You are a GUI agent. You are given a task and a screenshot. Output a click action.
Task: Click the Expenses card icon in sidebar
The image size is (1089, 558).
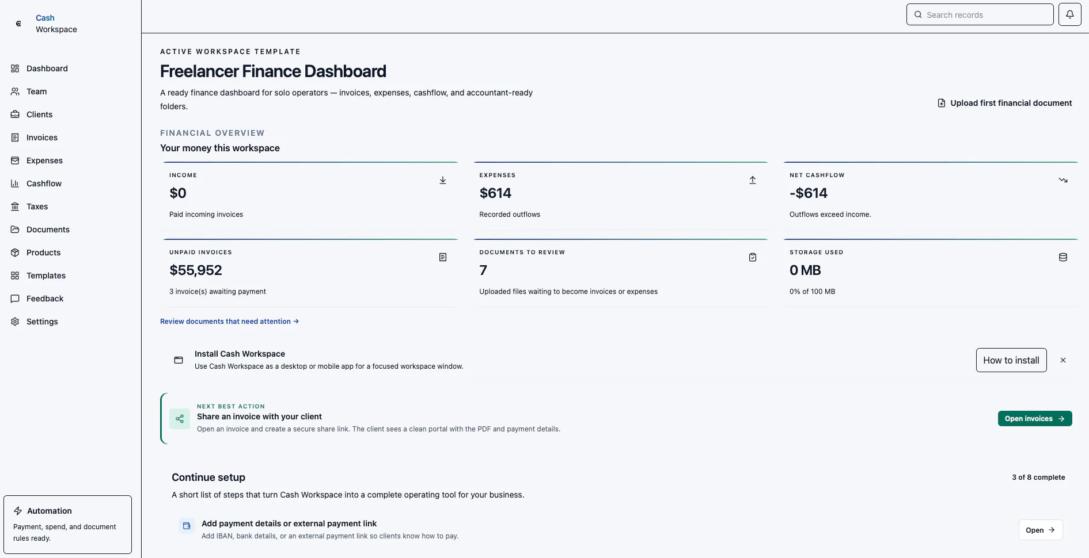point(15,160)
